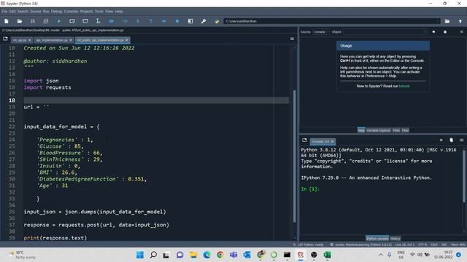Run selection or current line
Image resolution: width=467 pixels, height=262 pixels.
click(x=98, y=21)
